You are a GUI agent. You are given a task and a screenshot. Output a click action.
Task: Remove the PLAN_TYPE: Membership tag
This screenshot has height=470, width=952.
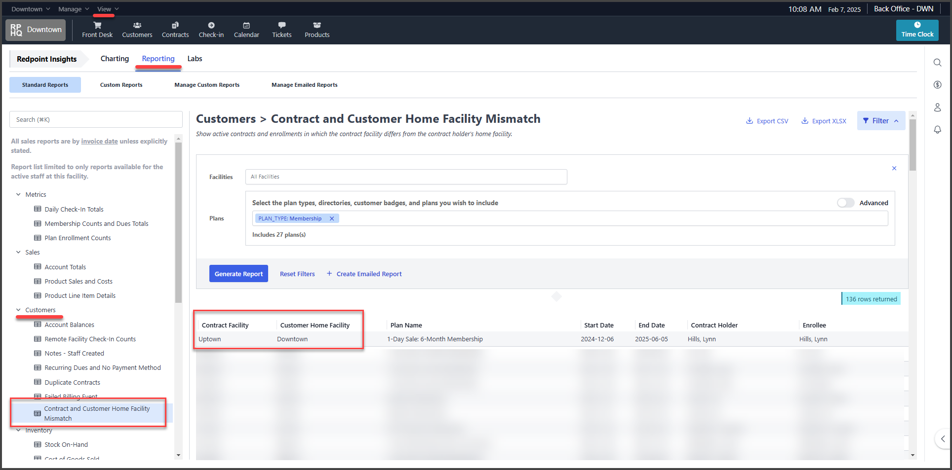(x=332, y=218)
